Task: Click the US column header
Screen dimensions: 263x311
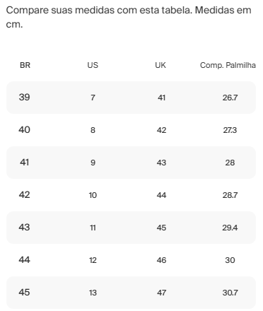Action: point(93,65)
